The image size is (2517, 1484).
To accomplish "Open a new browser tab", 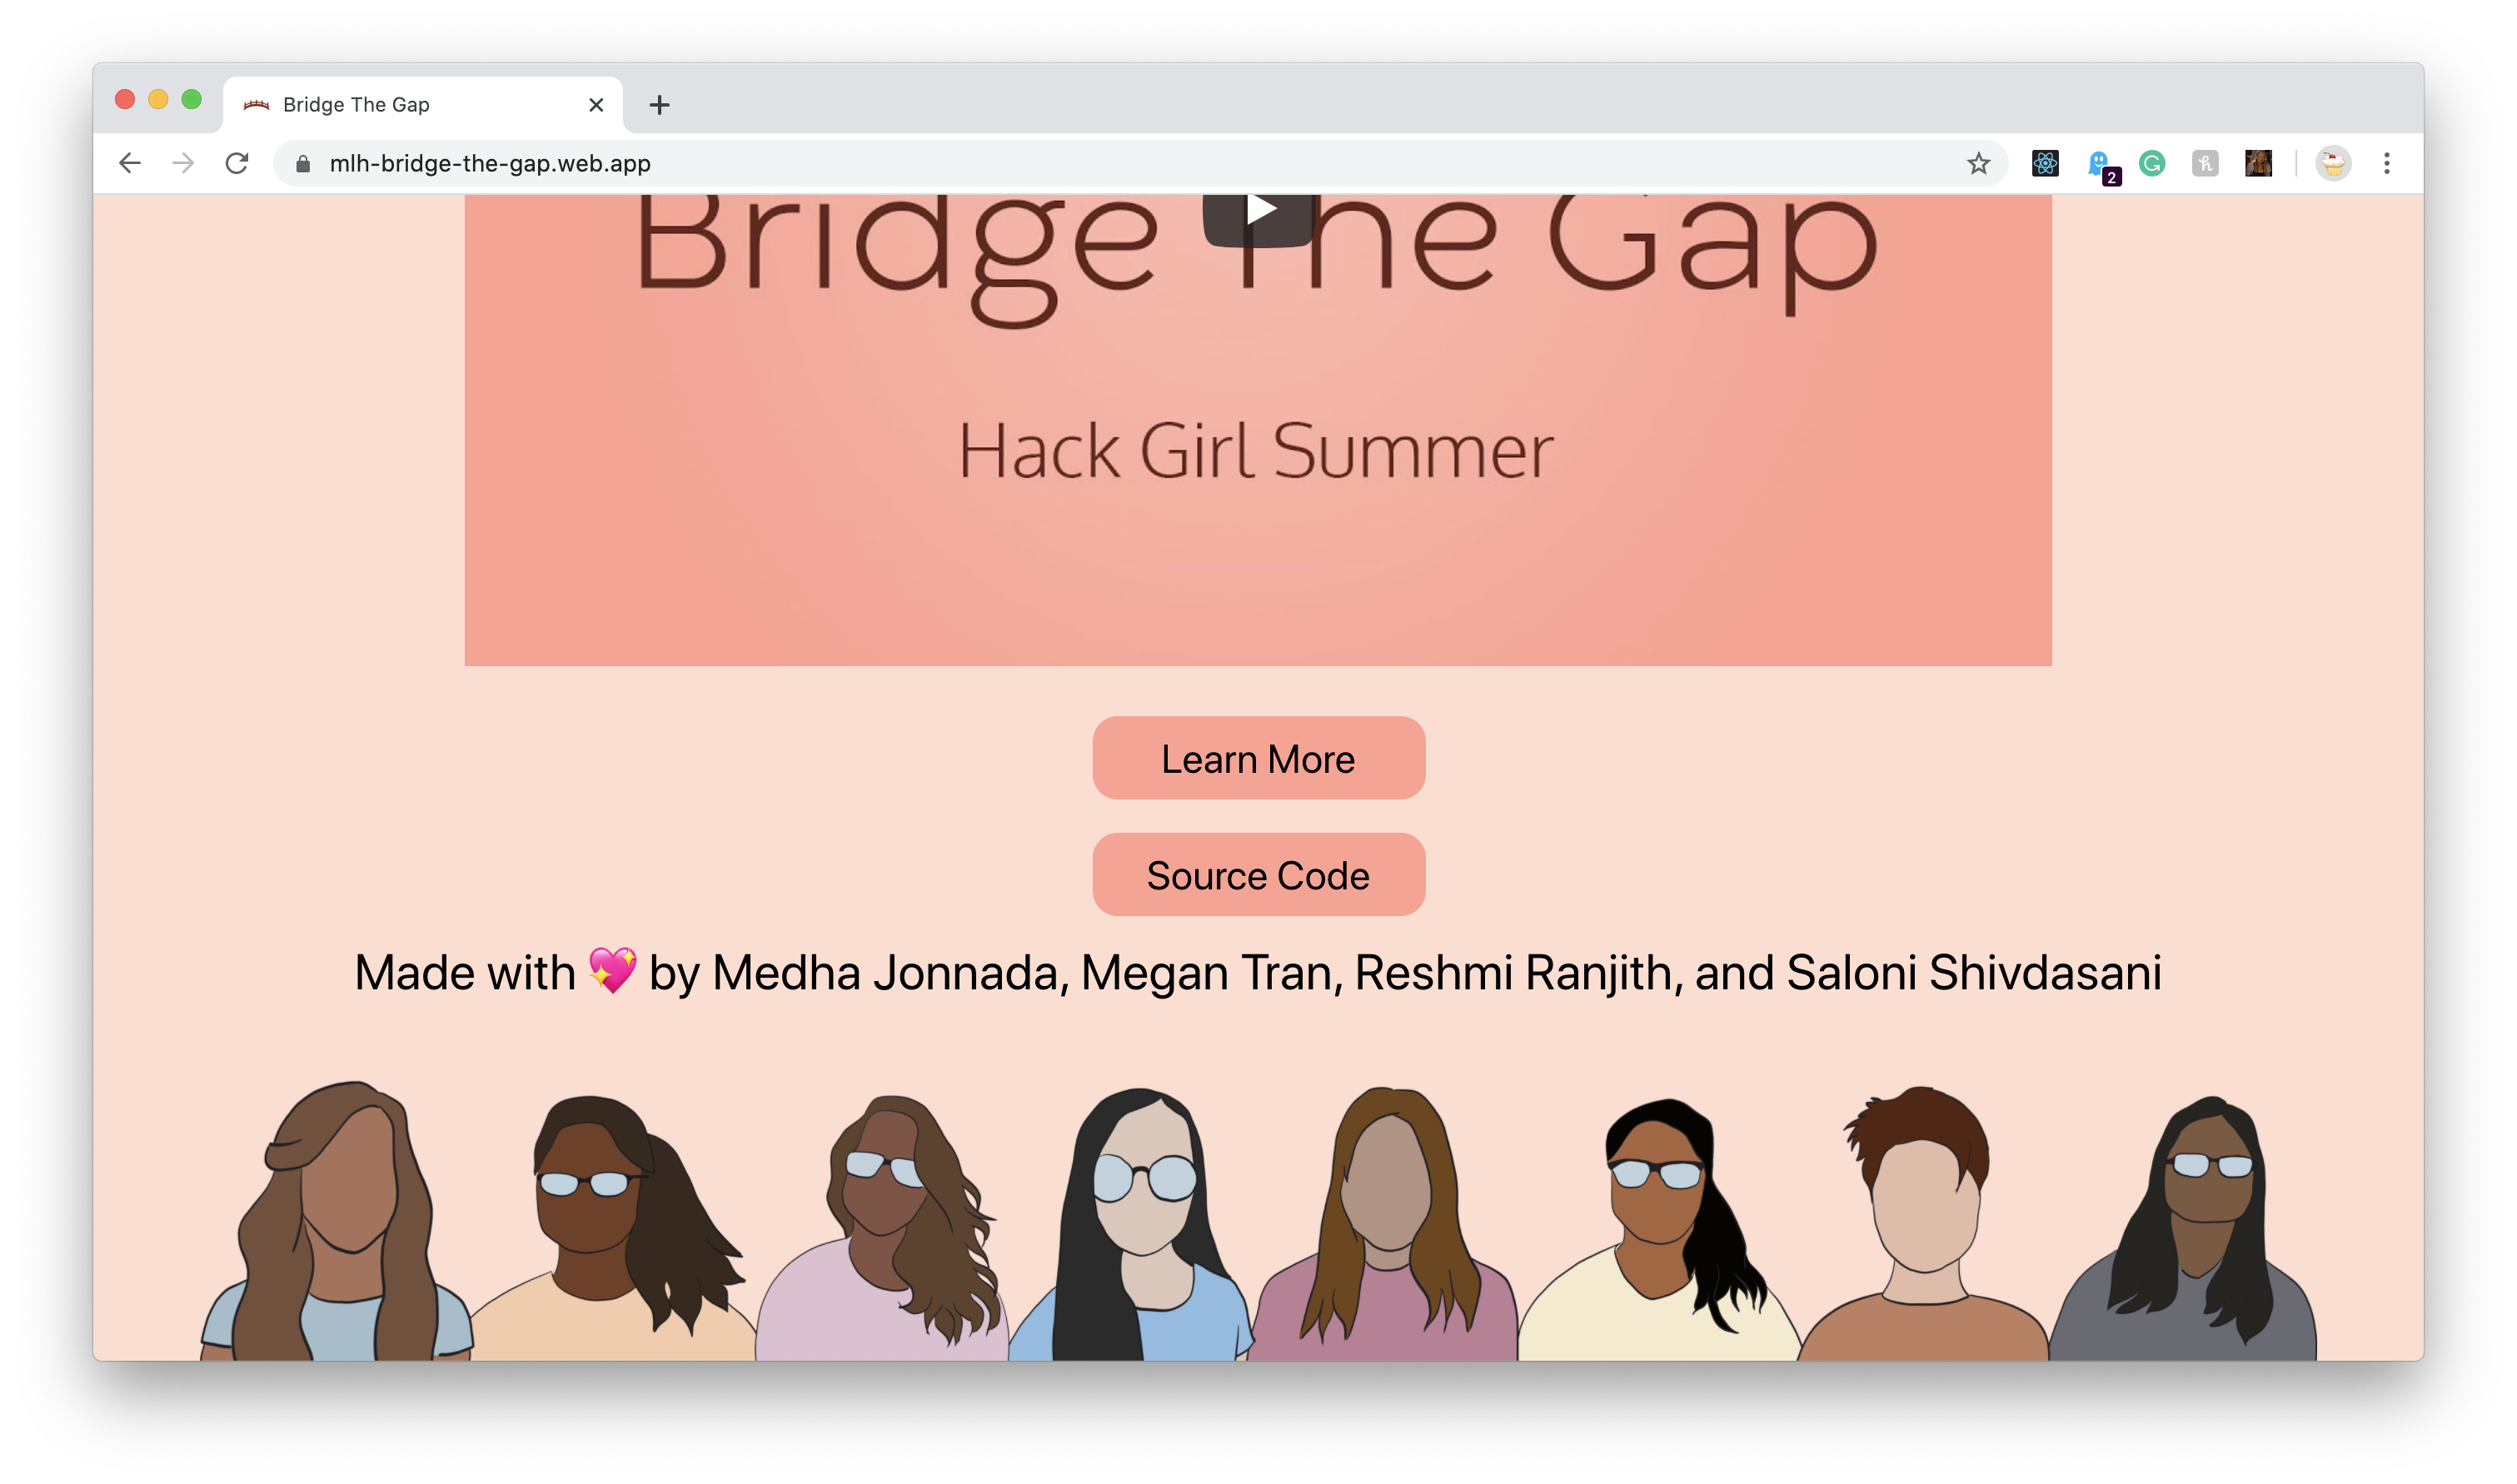I will pyautogui.click(x=659, y=104).
